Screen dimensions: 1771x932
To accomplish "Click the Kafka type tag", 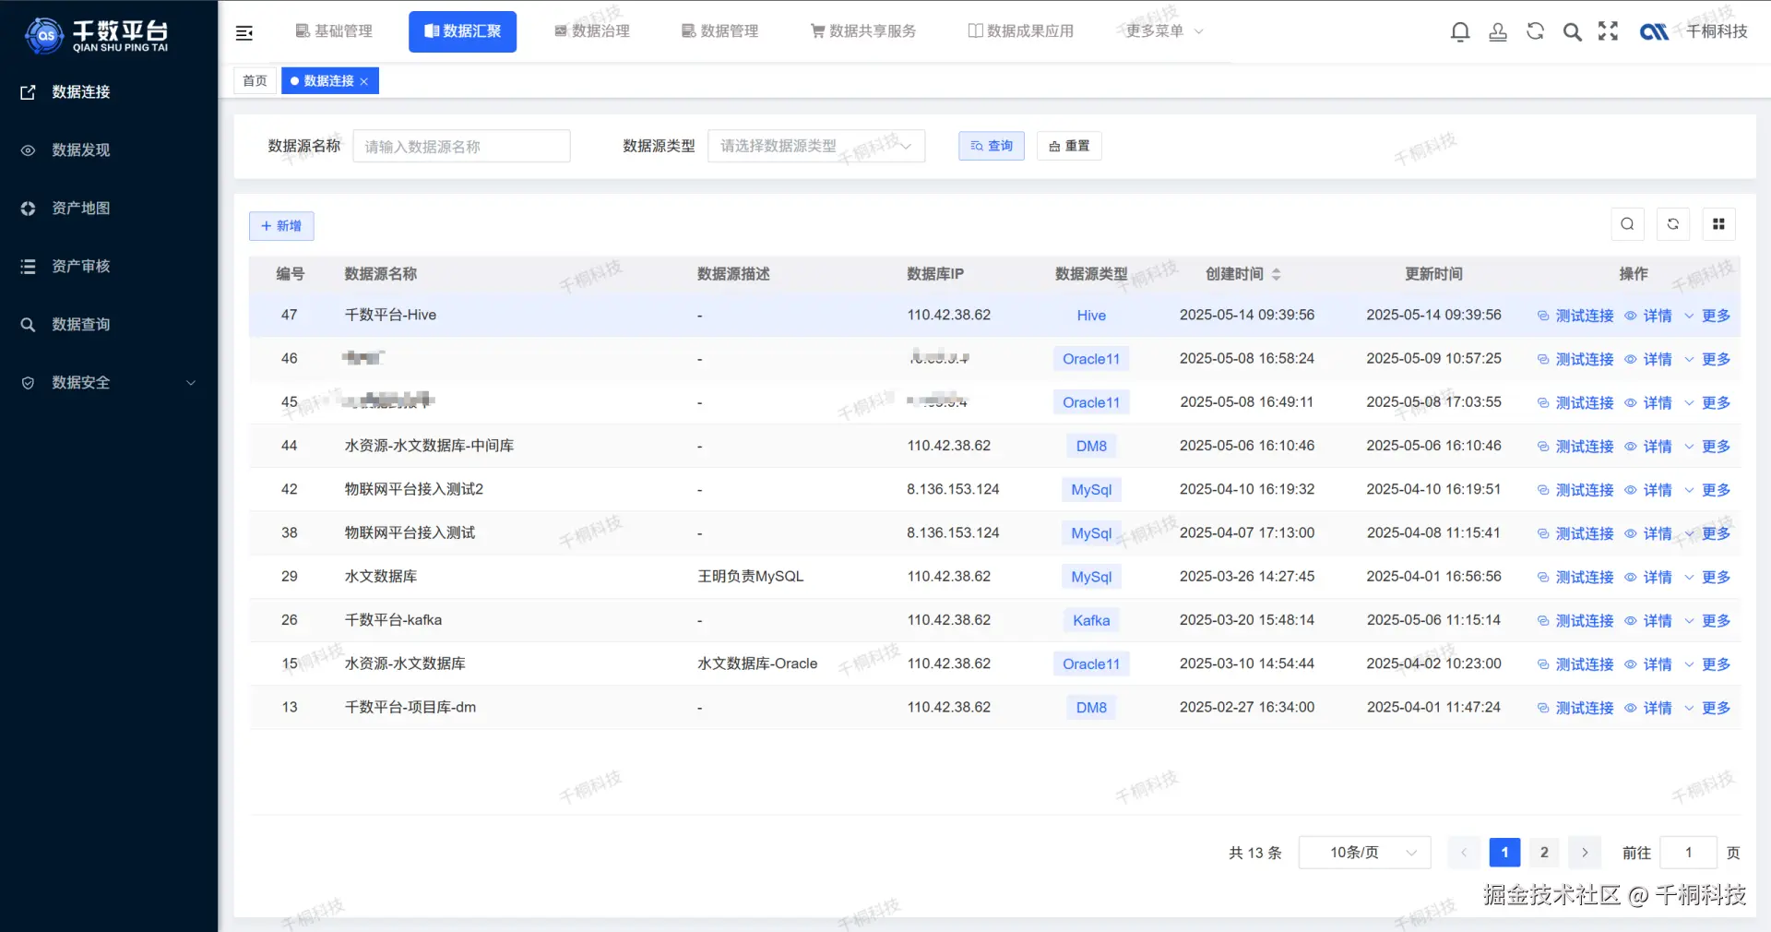I will pos(1091,621).
